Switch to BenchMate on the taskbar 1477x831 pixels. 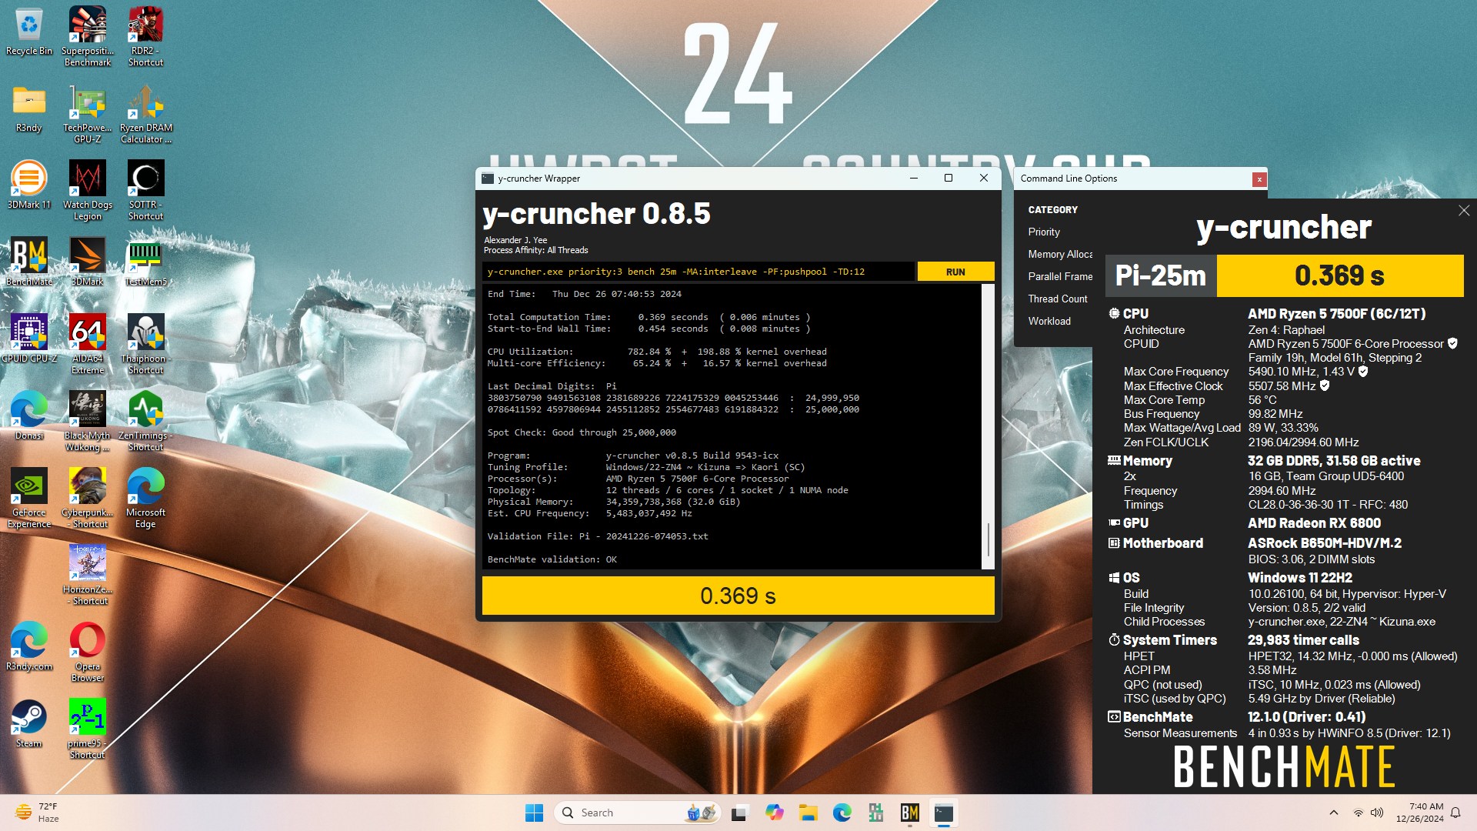pyautogui.click(x=909, y=813)
